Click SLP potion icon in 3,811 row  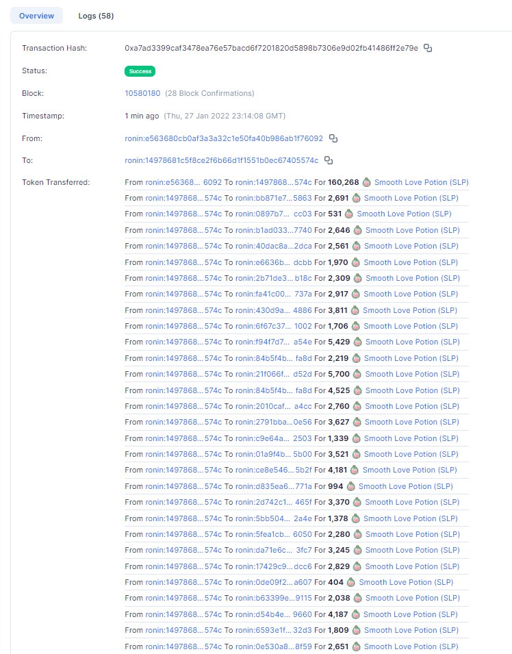[x=355, y=310]
